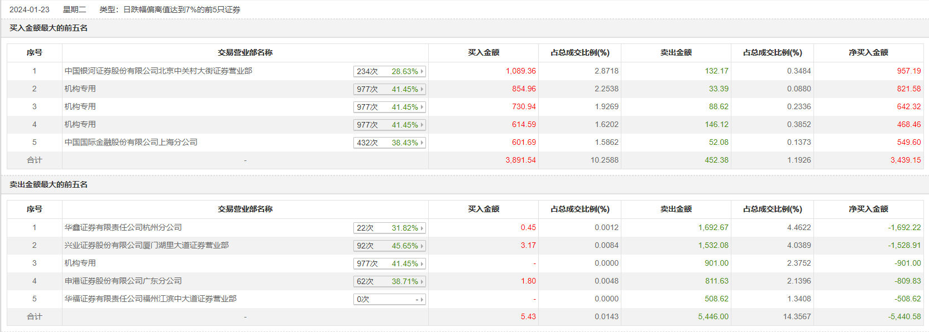Expand the 234次 28.63% stats box
Screen dimensions: 929x332
(x=389, y=71)
